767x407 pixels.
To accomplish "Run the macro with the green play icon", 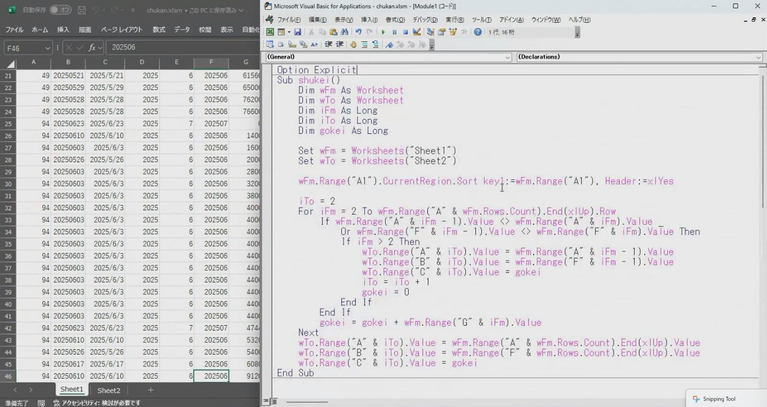I will (383, 32).
